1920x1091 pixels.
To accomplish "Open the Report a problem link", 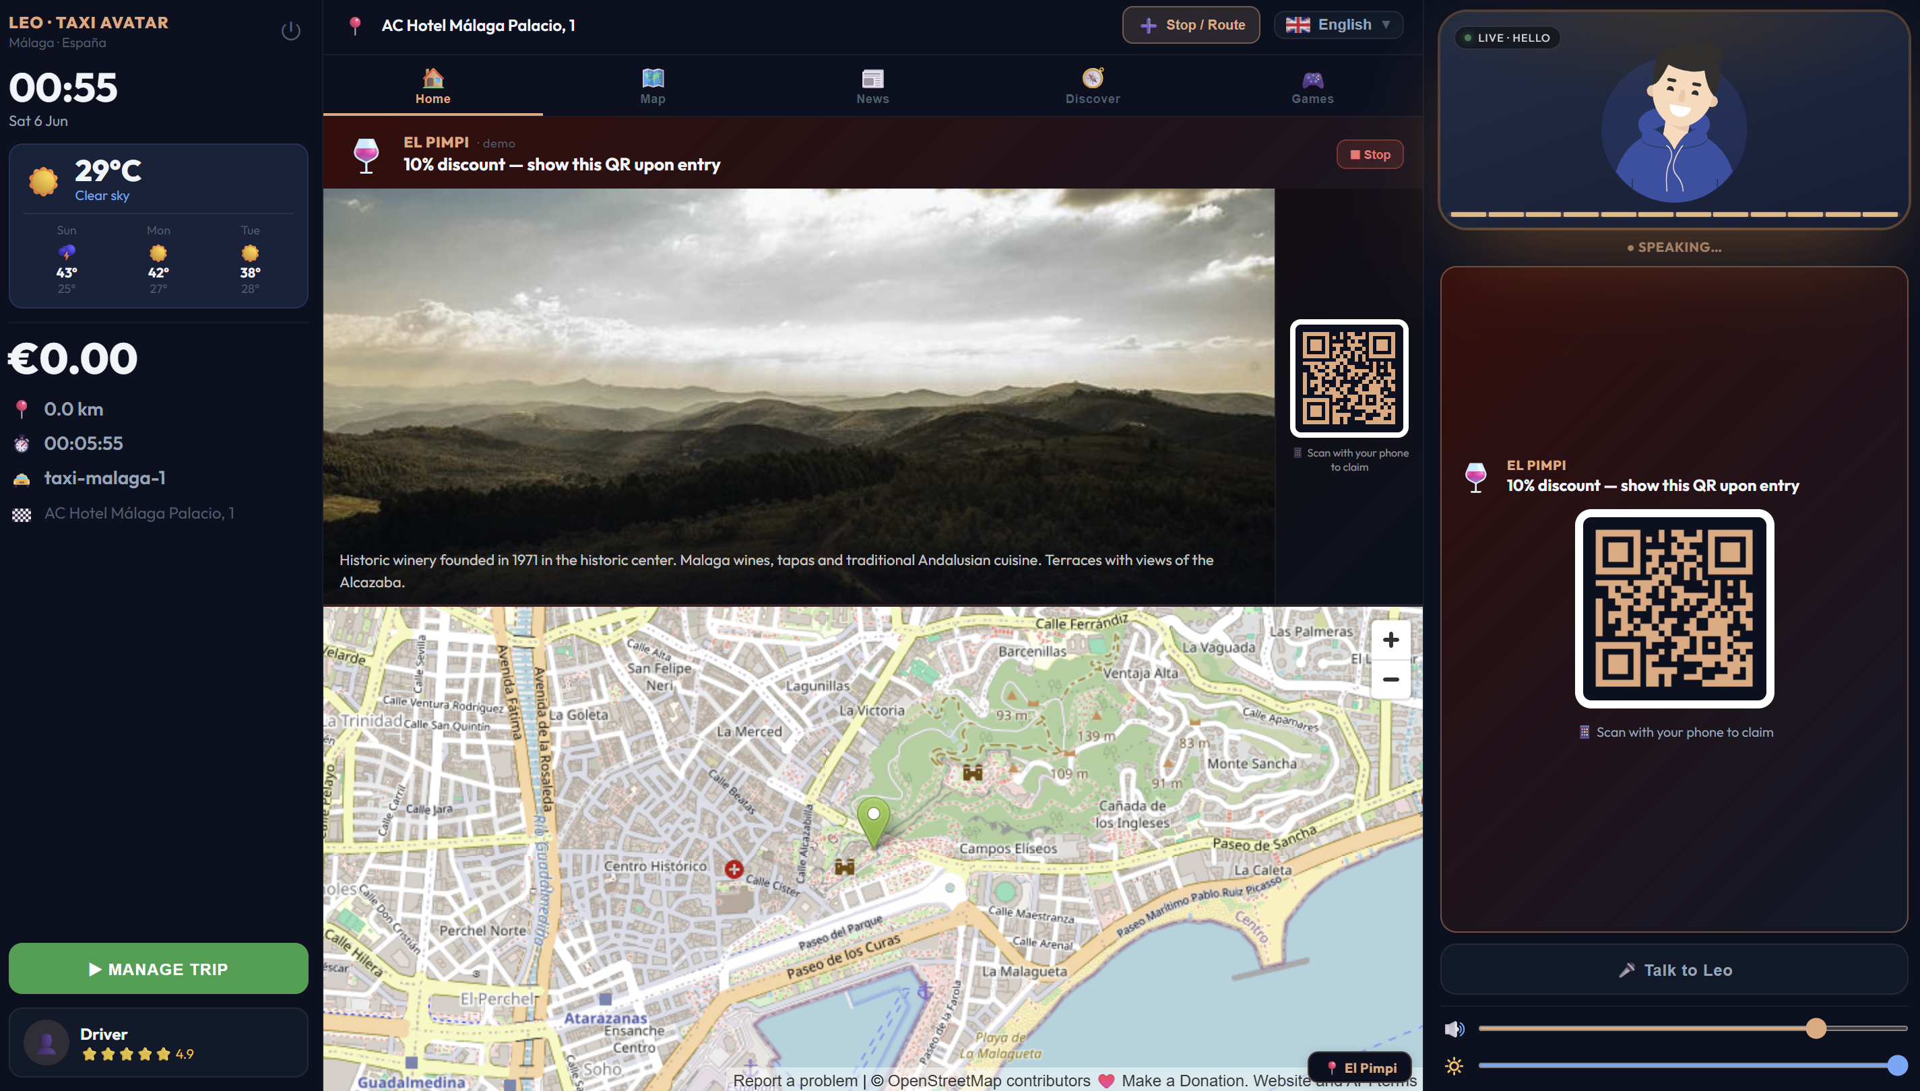I will (795, 1080).
